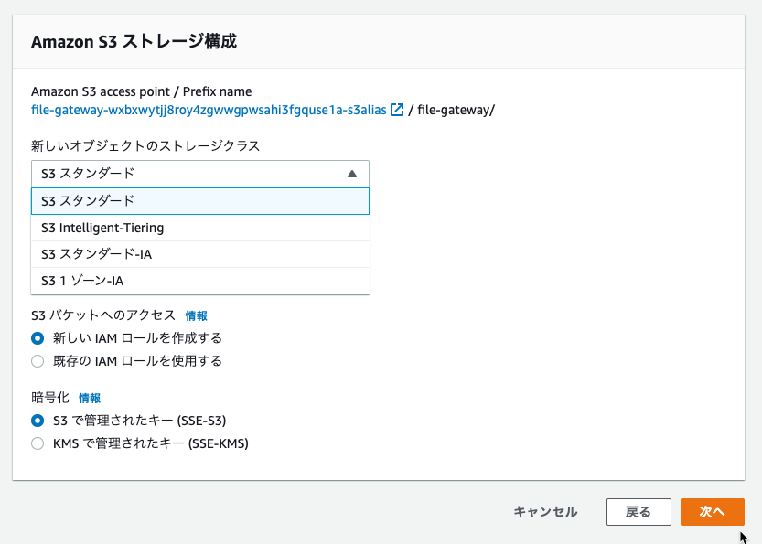The image size is (762, 544).
Task: Click the 戻る button
Action: pyautogui.click(x=639, y=512)
